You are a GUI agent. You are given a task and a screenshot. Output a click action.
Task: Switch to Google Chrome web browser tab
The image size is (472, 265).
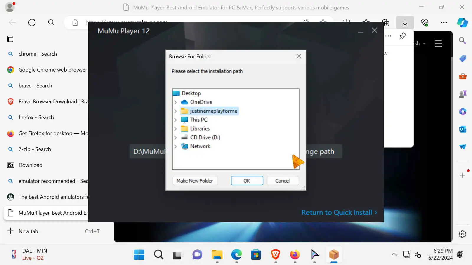[x=46, y=70]
